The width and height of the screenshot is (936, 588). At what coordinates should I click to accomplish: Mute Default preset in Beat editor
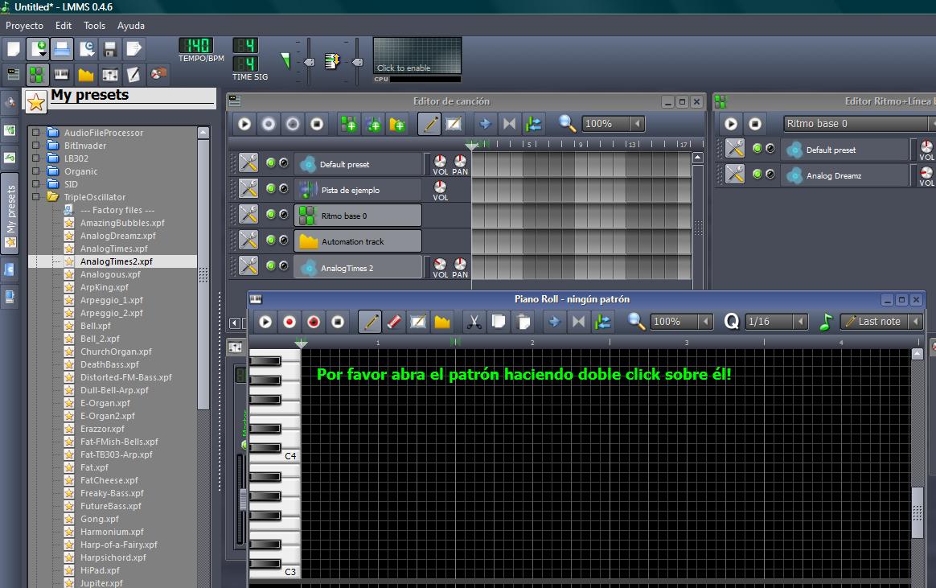(757, 148)
